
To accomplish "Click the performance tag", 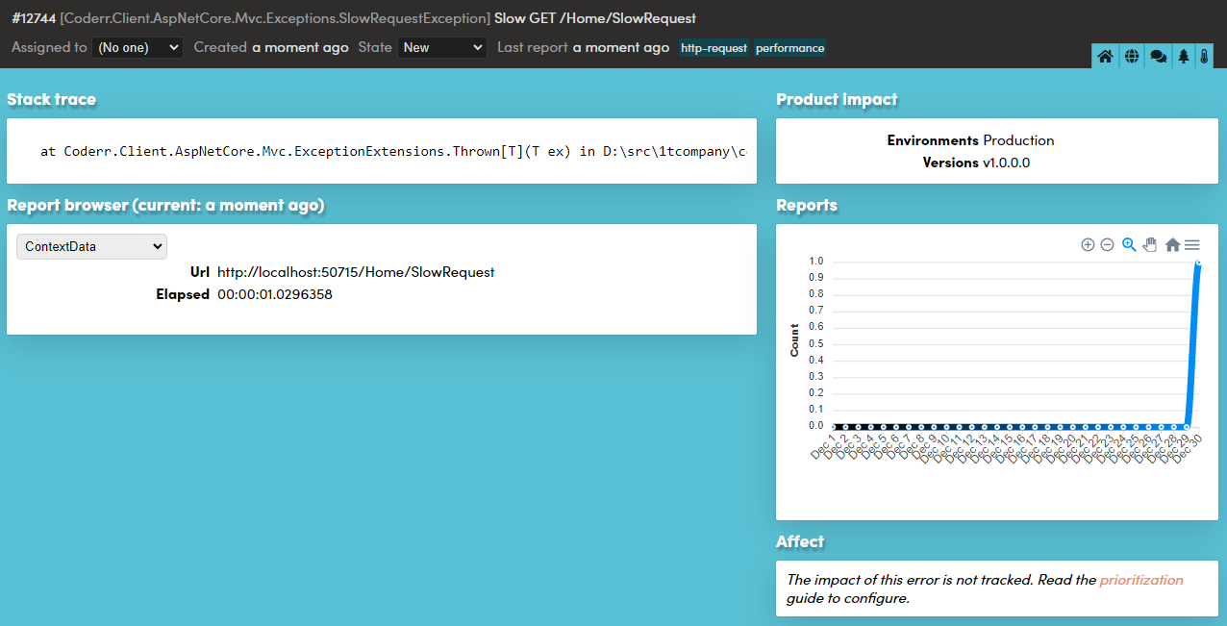I will (789, 48).
